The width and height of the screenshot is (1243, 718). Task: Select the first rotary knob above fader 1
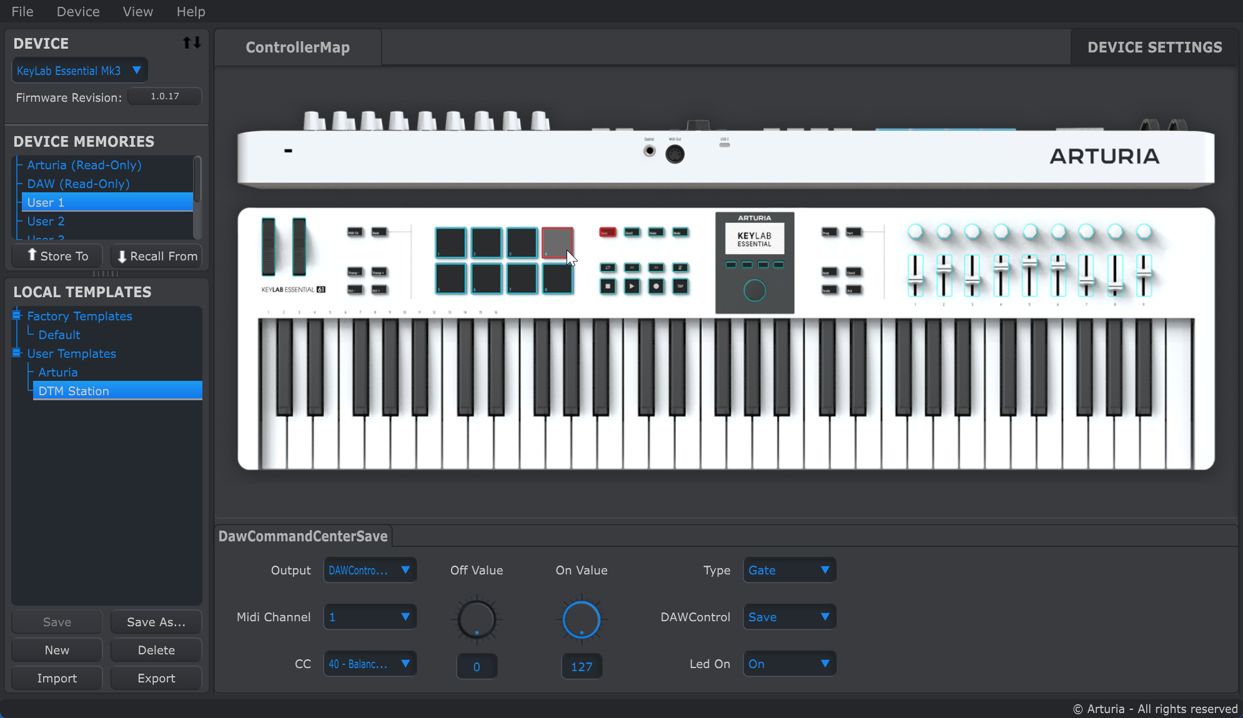coord(916,232)
